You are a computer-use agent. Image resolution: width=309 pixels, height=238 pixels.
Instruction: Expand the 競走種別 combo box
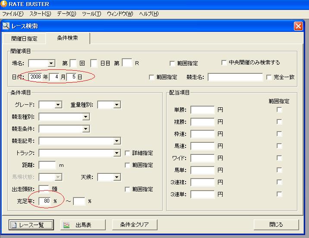point(85,117)
